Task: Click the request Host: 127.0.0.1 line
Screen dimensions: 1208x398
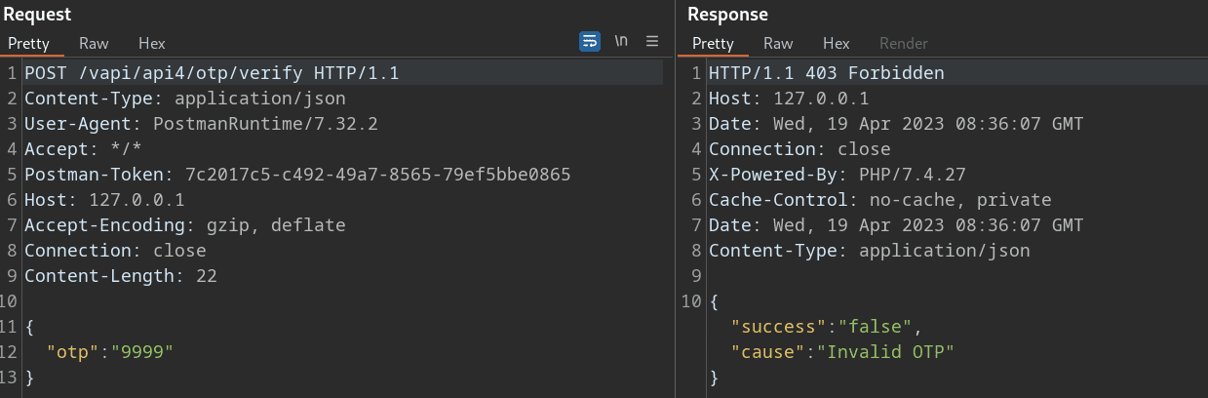Action: click(x=104, y=200)
